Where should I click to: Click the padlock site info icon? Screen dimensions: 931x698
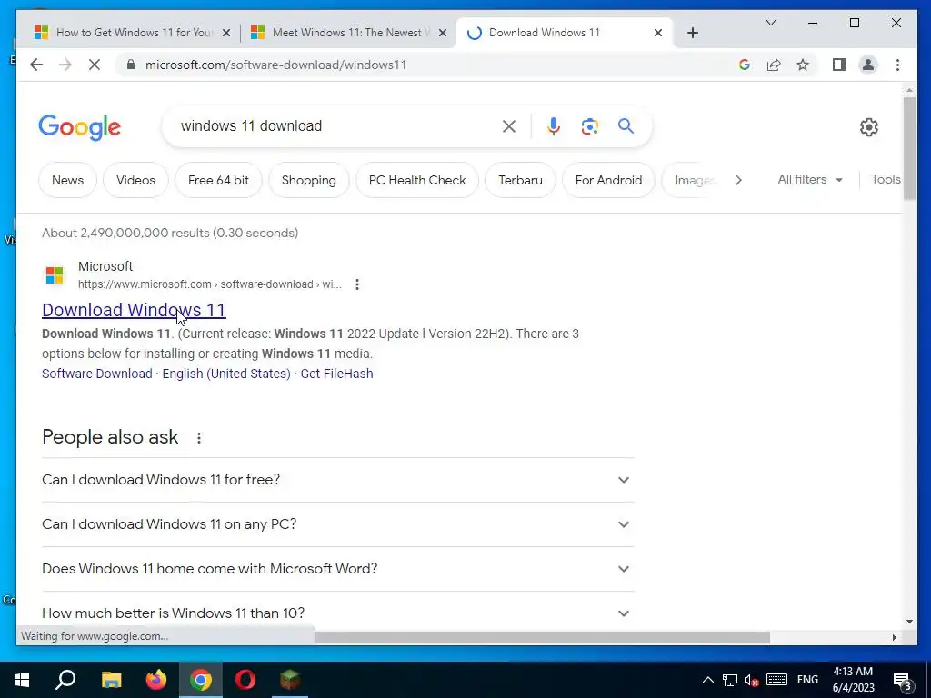[131, 65]
